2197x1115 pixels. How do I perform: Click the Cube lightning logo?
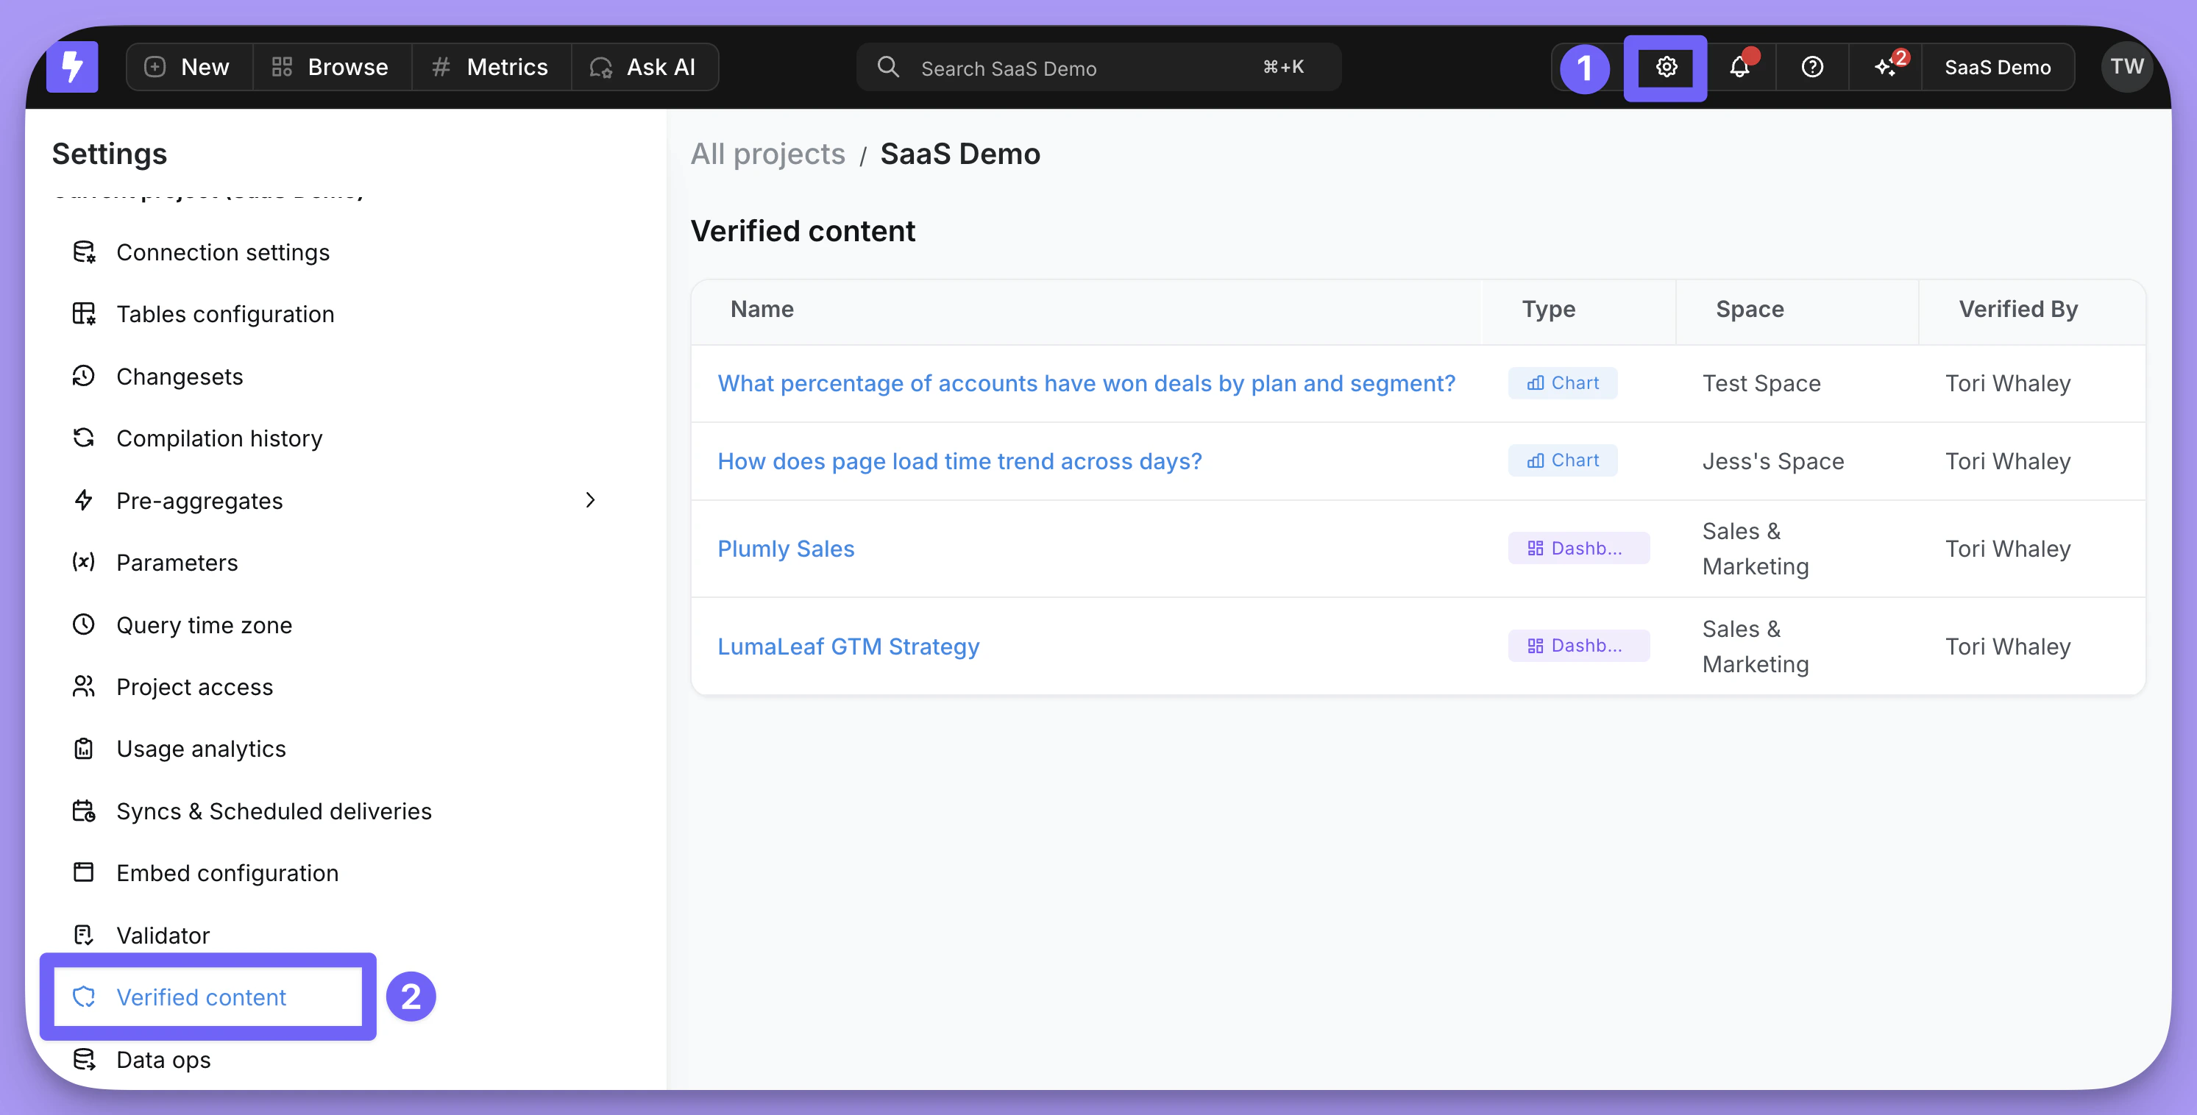coord(73,66)
